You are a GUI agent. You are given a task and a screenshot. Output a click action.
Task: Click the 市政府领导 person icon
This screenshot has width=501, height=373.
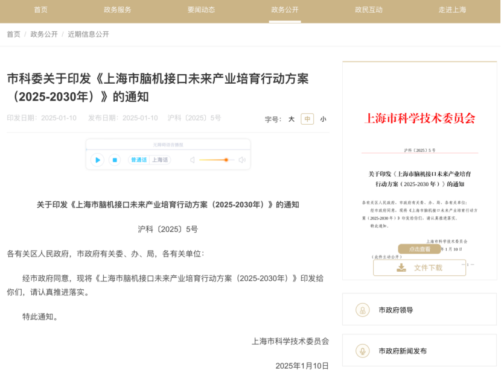click(363, 310)
